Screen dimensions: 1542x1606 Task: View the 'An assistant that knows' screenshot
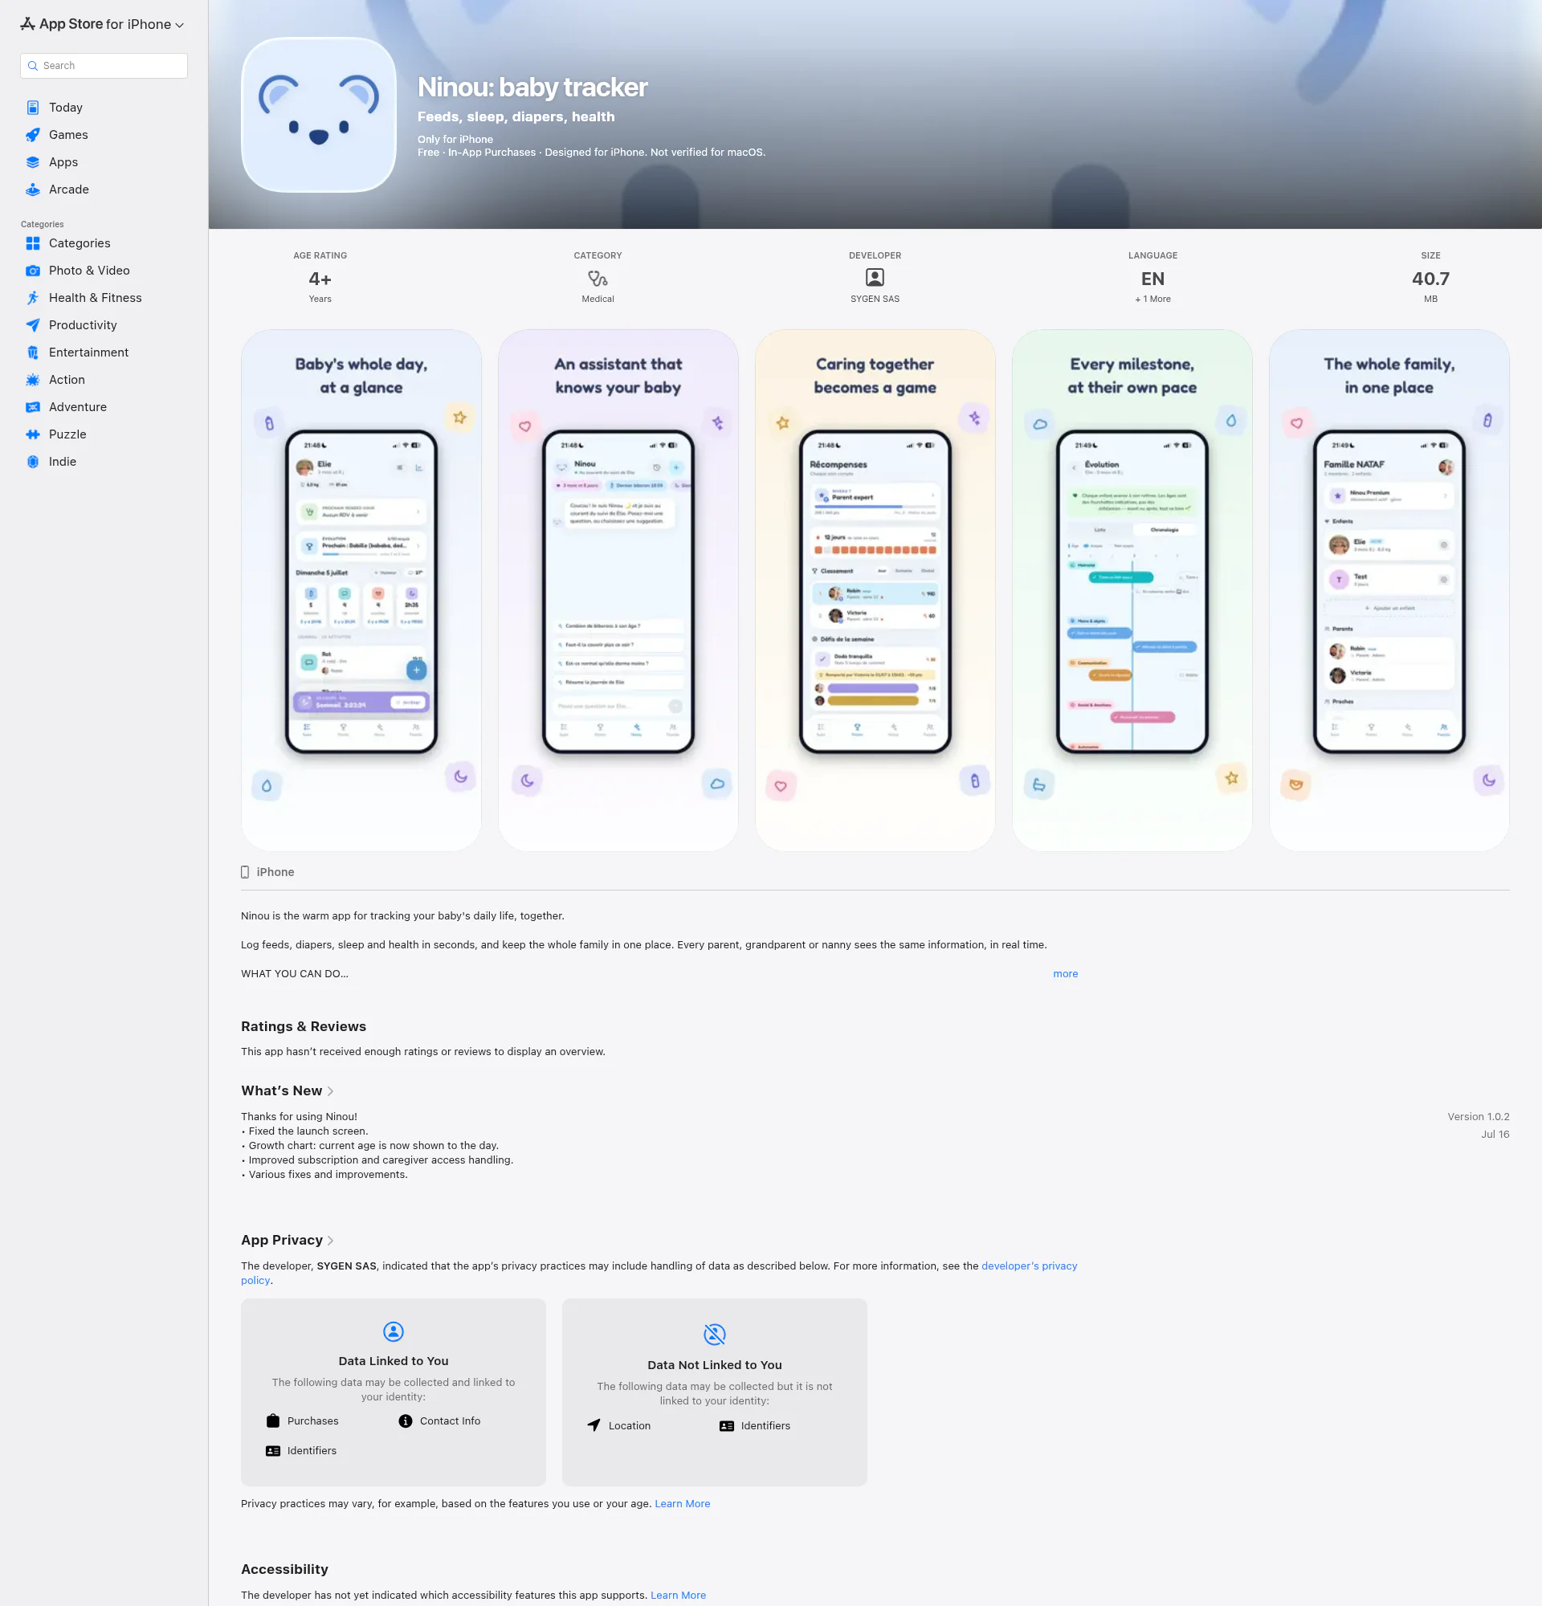point(618,590)
